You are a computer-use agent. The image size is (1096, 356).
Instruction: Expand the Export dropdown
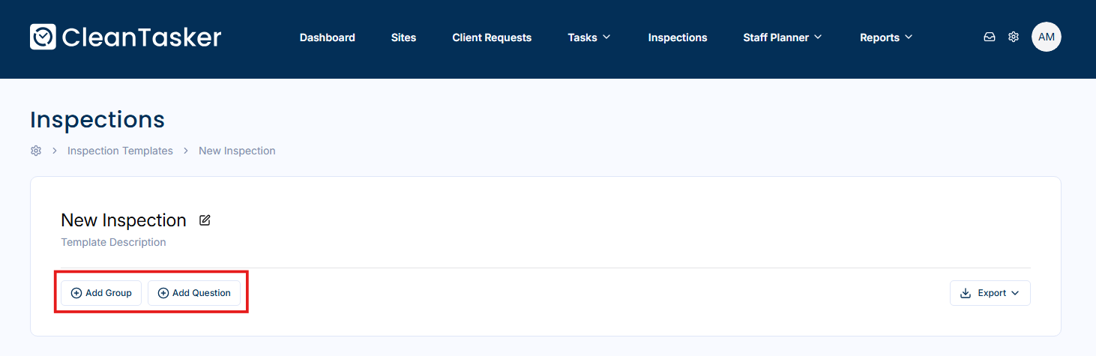click(990, 293)
